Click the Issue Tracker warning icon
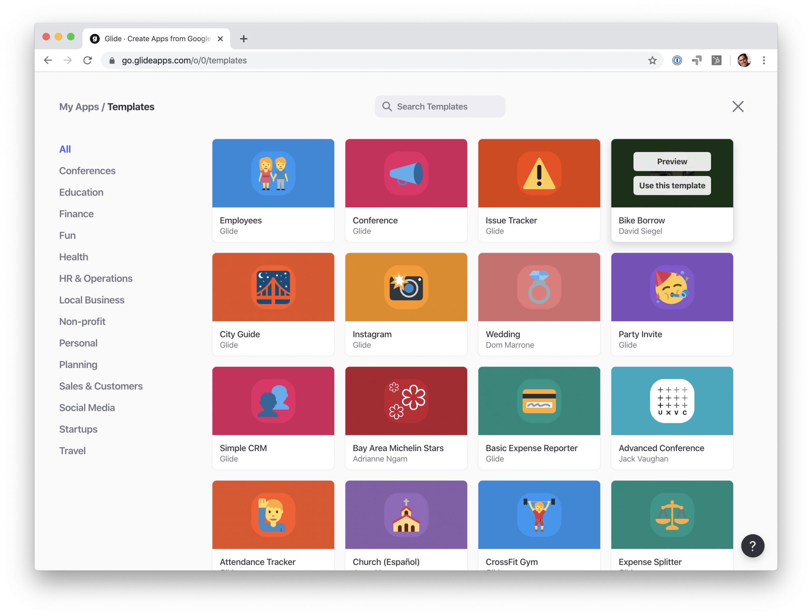This screenshot has width=812, height=616. [x=539, y=173]
